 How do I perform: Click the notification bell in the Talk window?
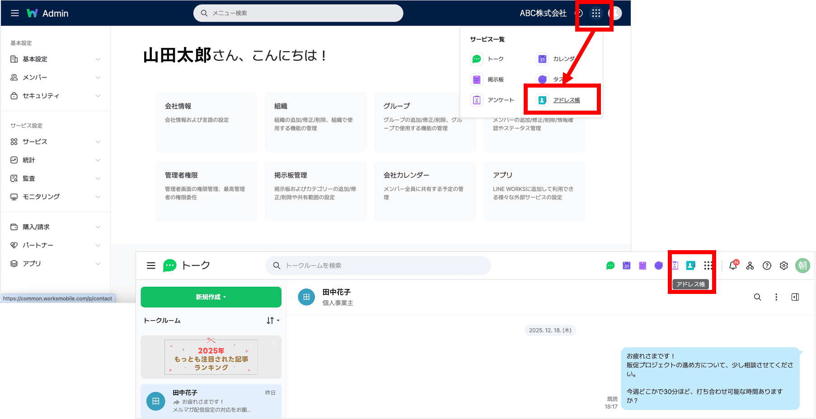pyautogui.click(x=733, y=265)
